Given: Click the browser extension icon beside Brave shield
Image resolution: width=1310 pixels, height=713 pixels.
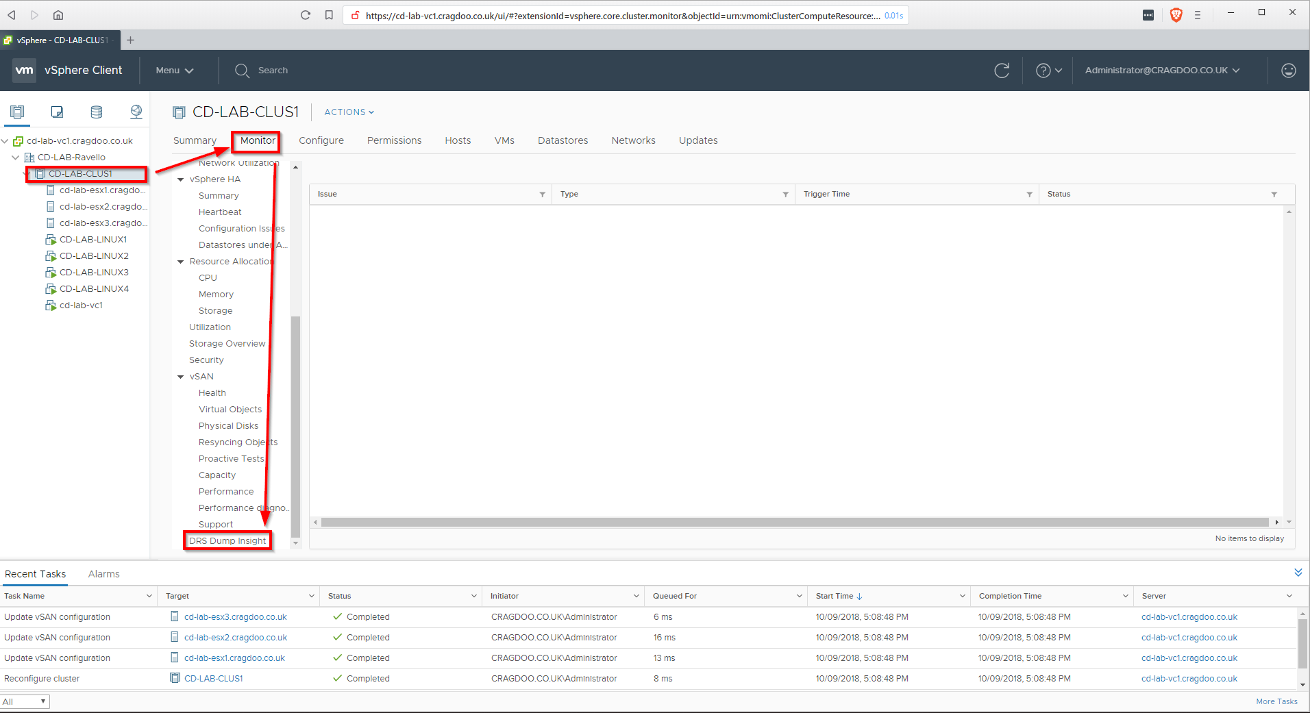Looking at the screenshot, I should click(1148, 15).
